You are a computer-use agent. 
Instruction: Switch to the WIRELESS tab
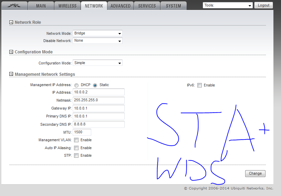[x=67, y=6]
